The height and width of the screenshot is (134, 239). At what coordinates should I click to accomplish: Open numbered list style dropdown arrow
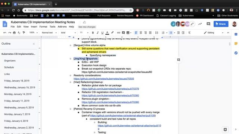(x=167, y=33)
